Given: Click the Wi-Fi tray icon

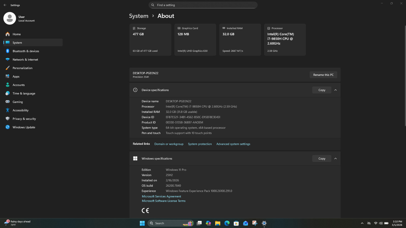Looking at the screenshot, I should point(376,223).
